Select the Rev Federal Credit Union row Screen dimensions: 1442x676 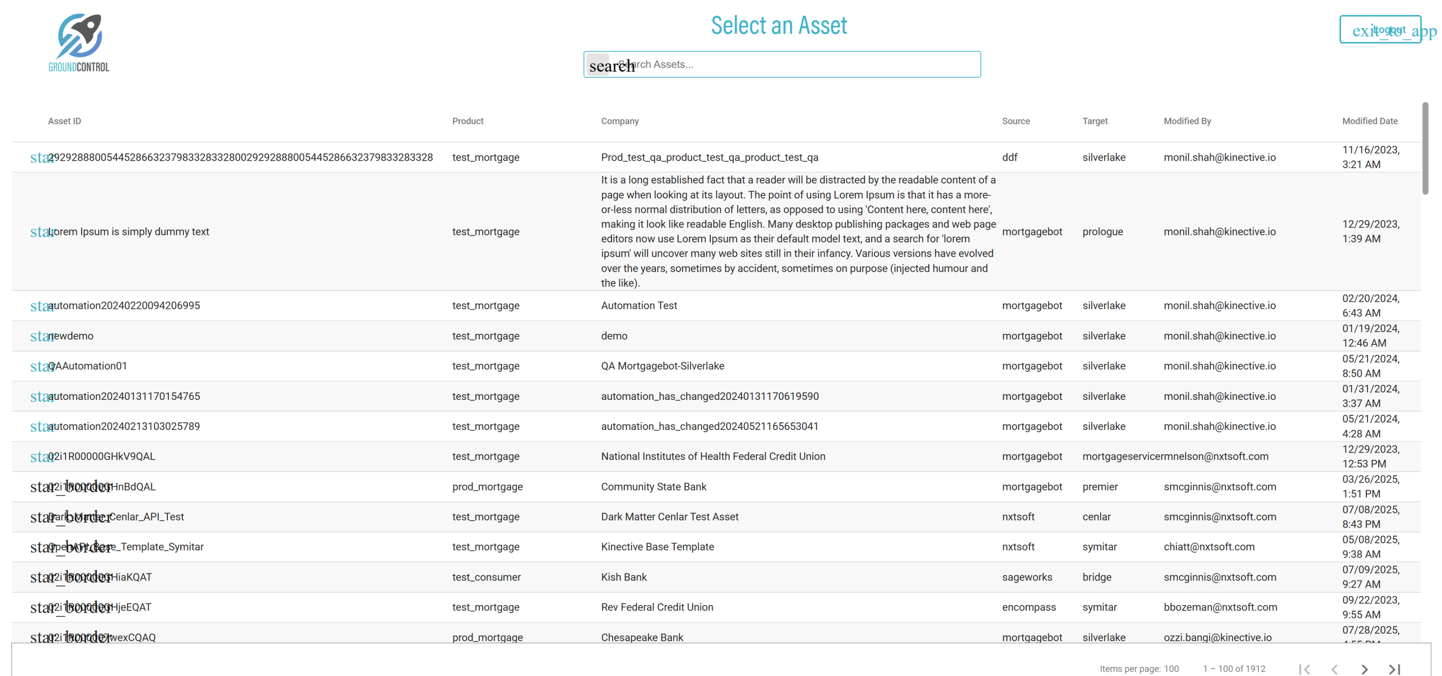[x=657, y=607]
